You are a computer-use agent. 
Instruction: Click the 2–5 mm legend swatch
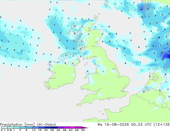tap(23, 128)
